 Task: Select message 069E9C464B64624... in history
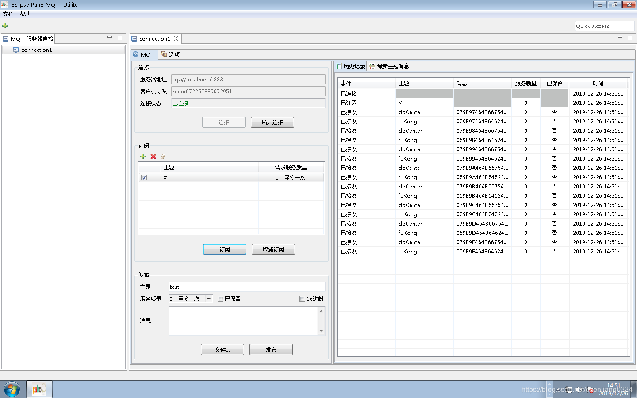coord(483,214)
